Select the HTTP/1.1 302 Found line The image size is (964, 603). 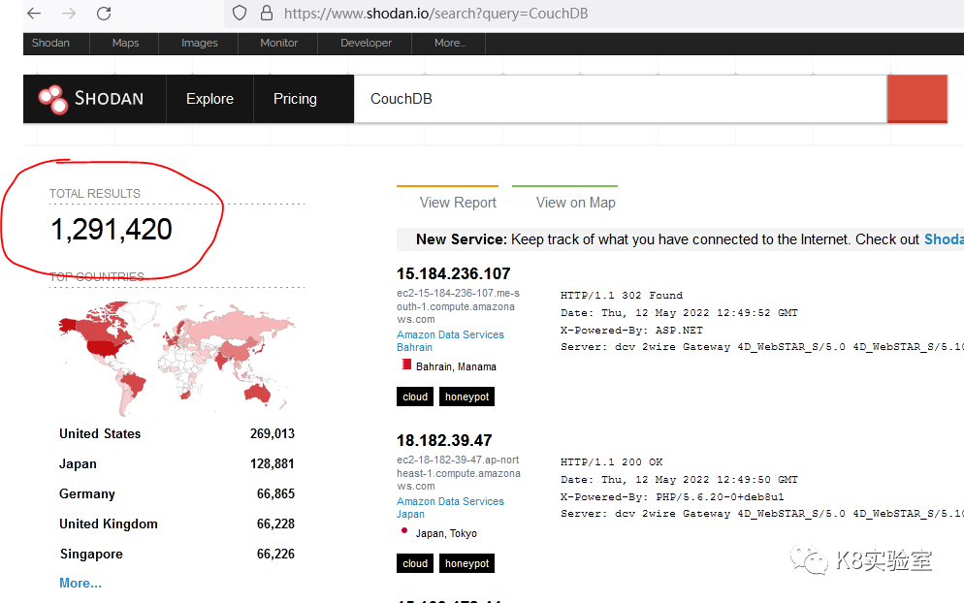click(622, 296)
